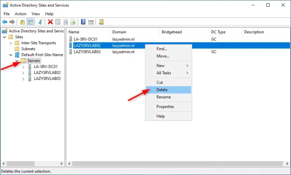Click the Servers folder icon in tree
This screenshot has height=175, width=291.
coord(23,61)
